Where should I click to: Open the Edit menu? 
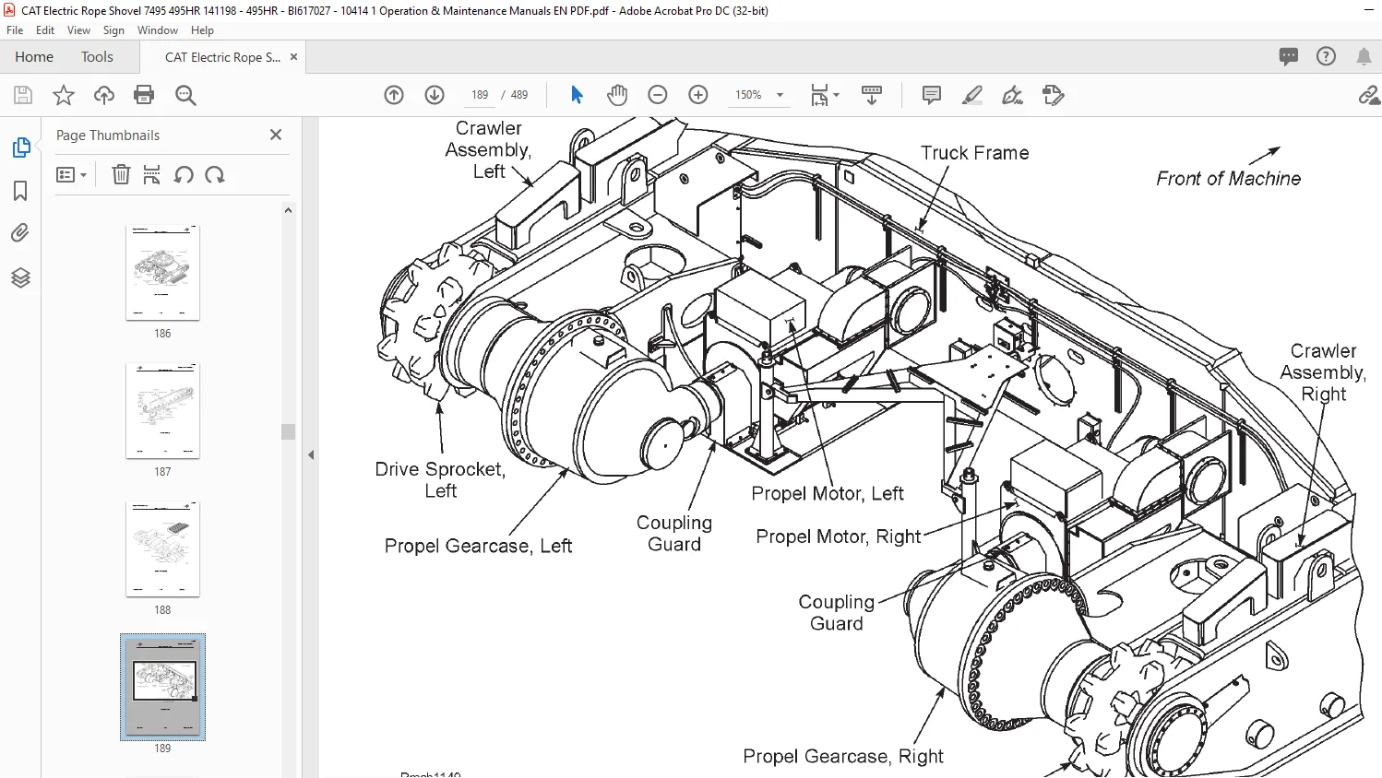(45, 30)
